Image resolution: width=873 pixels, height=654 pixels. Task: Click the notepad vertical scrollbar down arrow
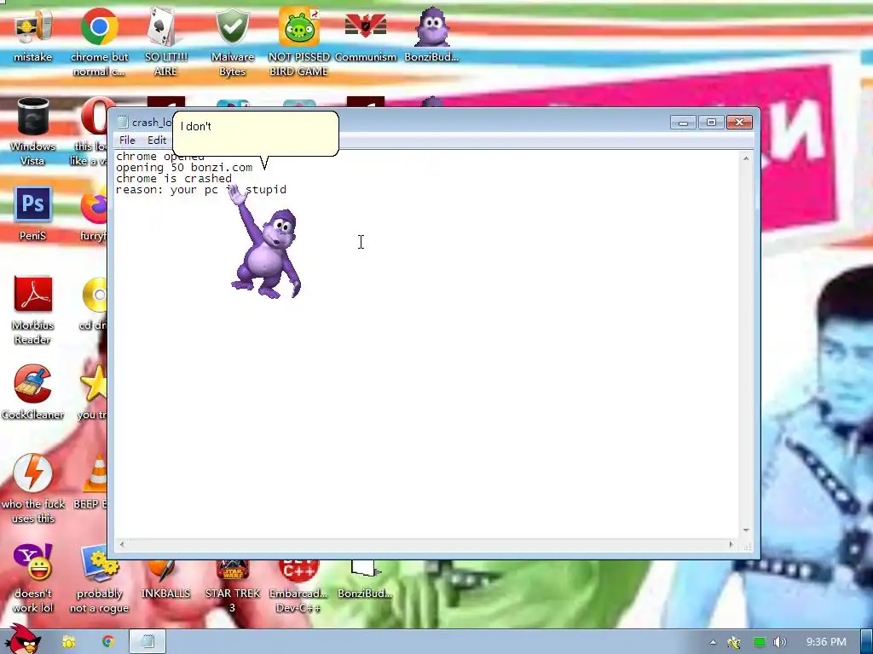point(746,531)
